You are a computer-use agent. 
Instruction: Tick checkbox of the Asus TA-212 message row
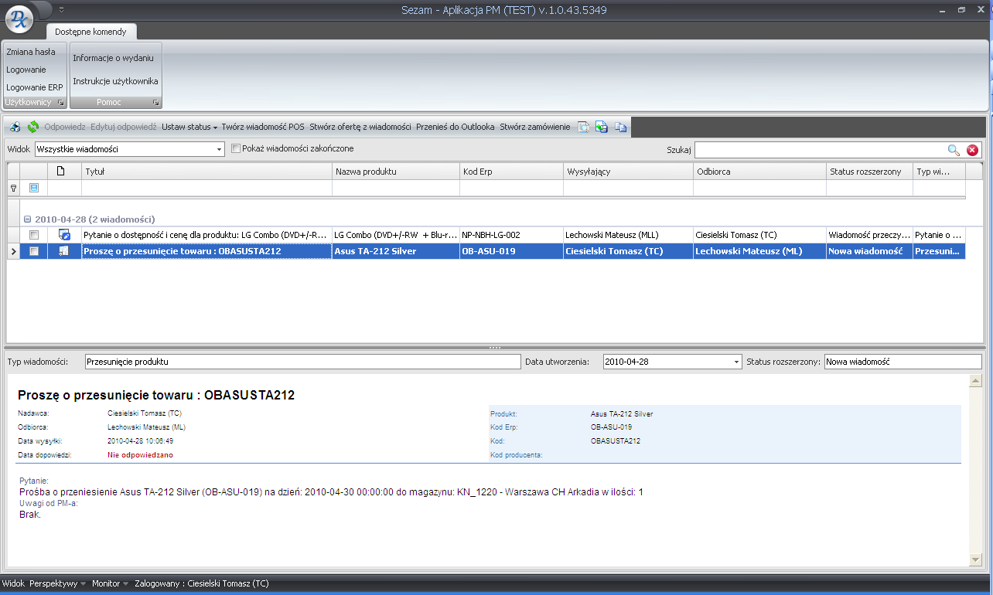(x=33, y=251)
